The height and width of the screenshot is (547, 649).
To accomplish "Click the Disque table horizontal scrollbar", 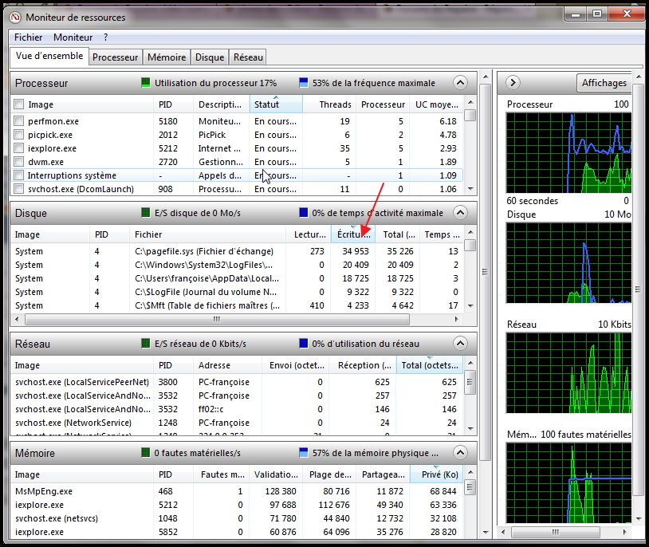I will tap(215, 319).
